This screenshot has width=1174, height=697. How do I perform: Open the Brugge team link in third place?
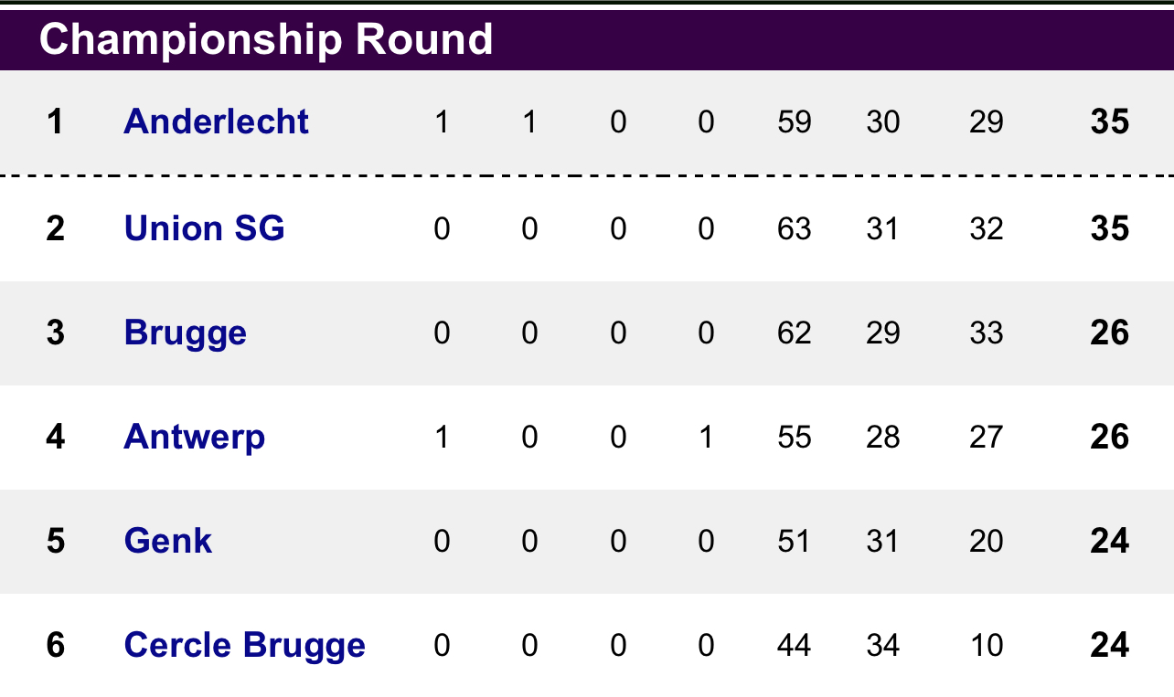click(x=185, y=333)
